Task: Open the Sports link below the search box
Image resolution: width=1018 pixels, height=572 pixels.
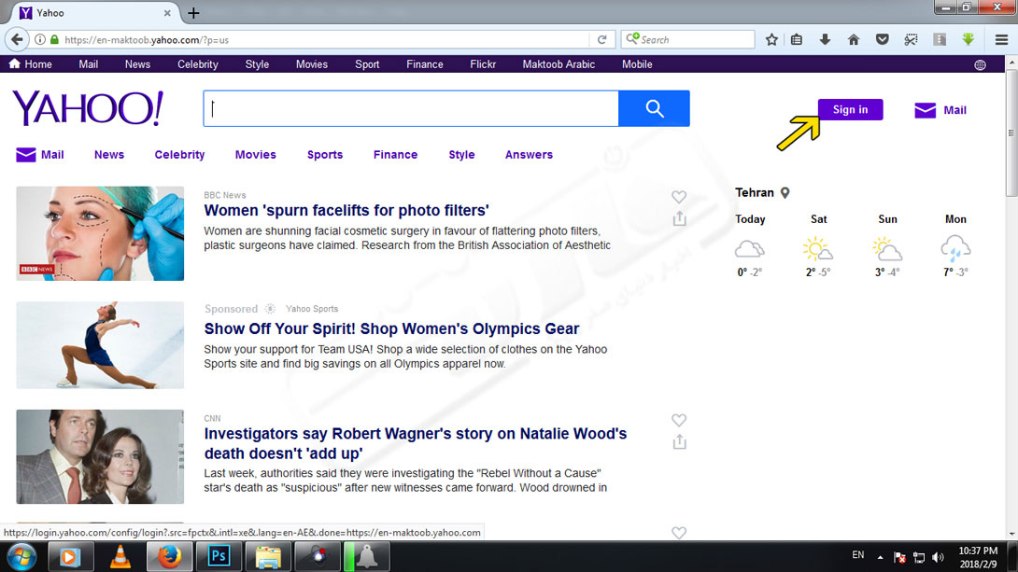Action: tap(325, 154)
